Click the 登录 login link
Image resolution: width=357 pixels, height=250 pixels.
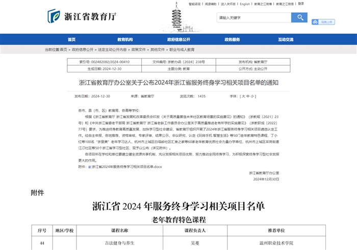301,4
